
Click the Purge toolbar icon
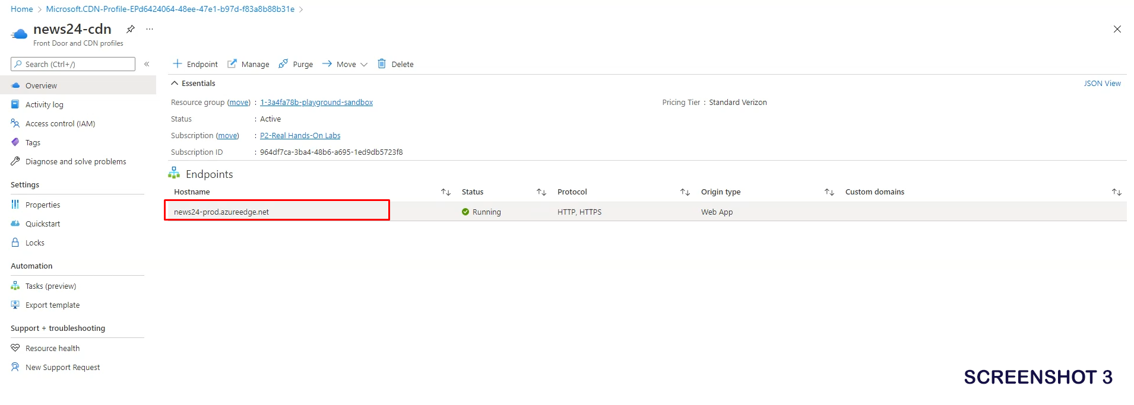pos(283,64)
